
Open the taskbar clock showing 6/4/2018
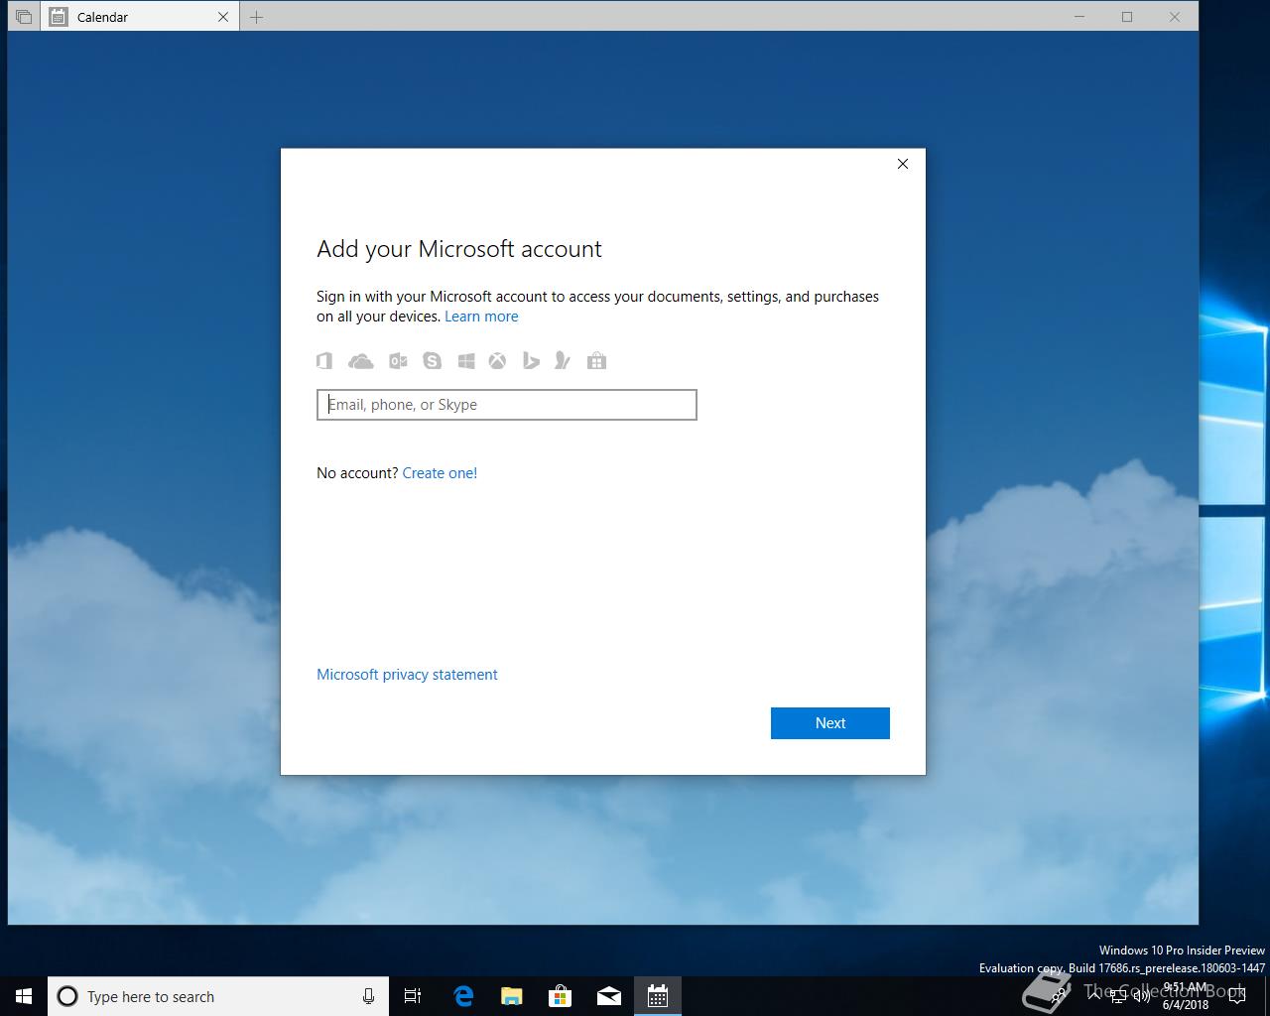click(x=1186, y=996)
